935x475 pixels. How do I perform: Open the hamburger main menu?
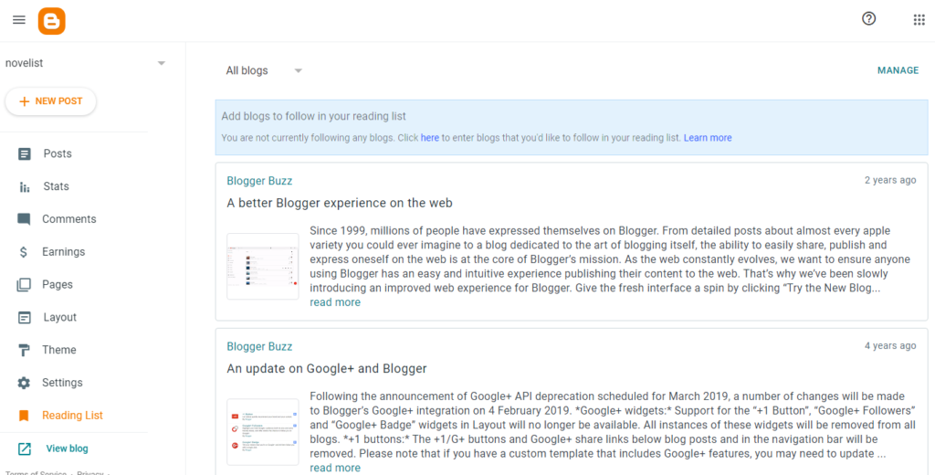19,20
